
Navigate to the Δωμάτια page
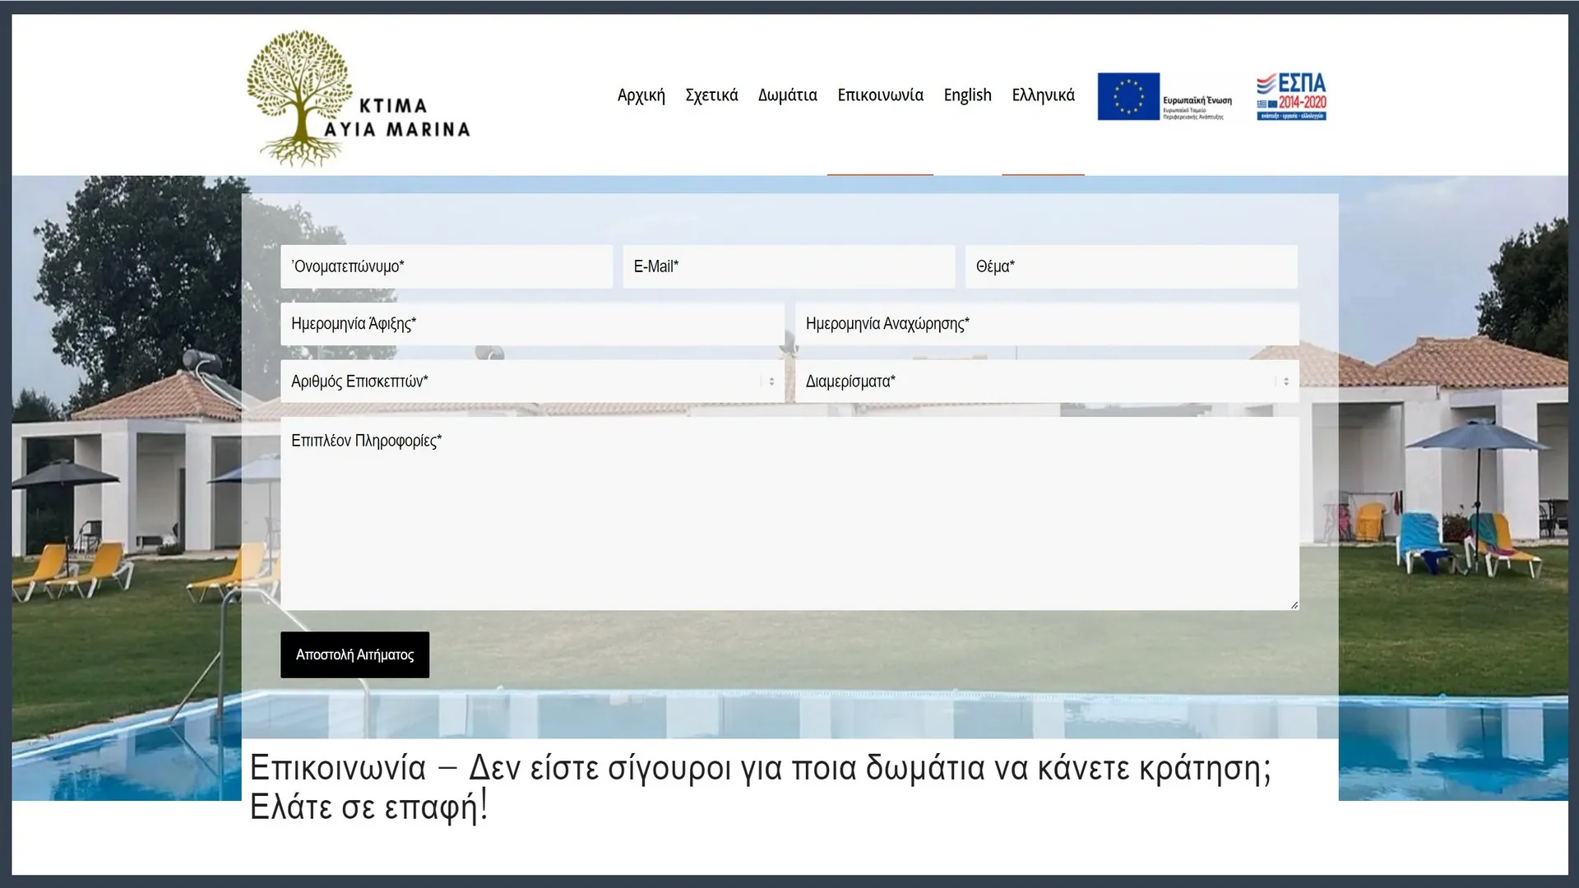pos(787,95)
